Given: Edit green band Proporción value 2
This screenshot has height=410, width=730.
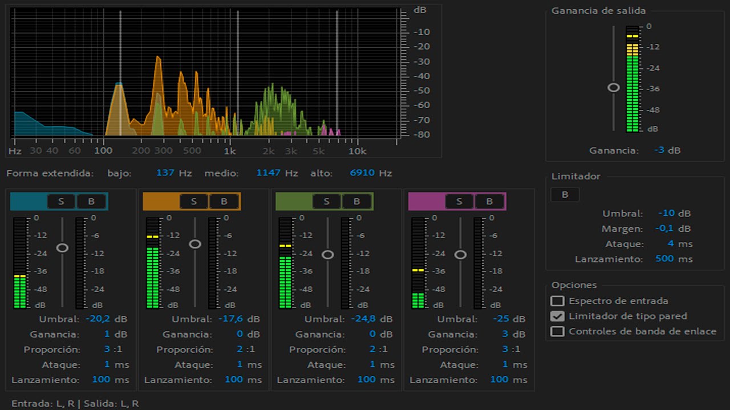Looking at the screenshot, I should click(372, 349).
